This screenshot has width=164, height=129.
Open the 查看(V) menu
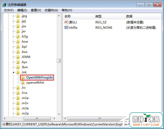[x=36, y=10]
